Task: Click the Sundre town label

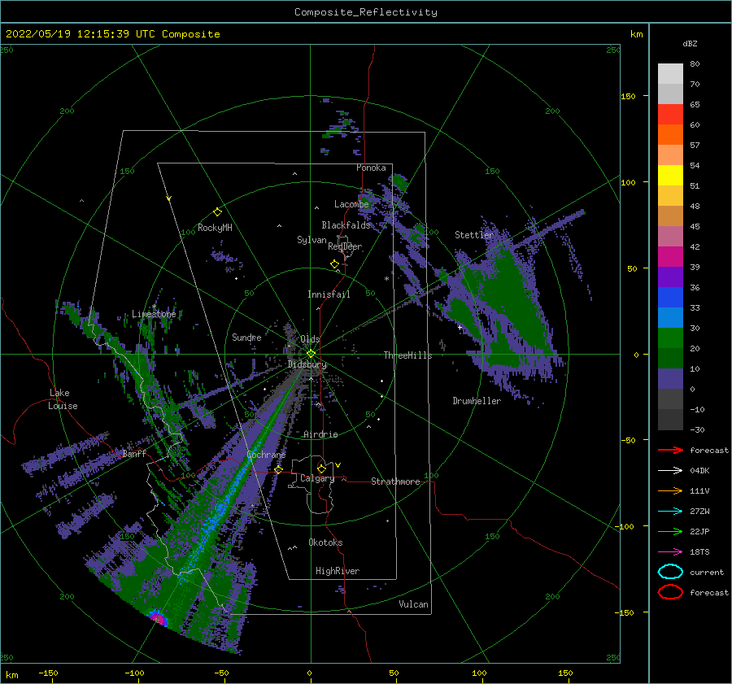Action: pos(246,337)
